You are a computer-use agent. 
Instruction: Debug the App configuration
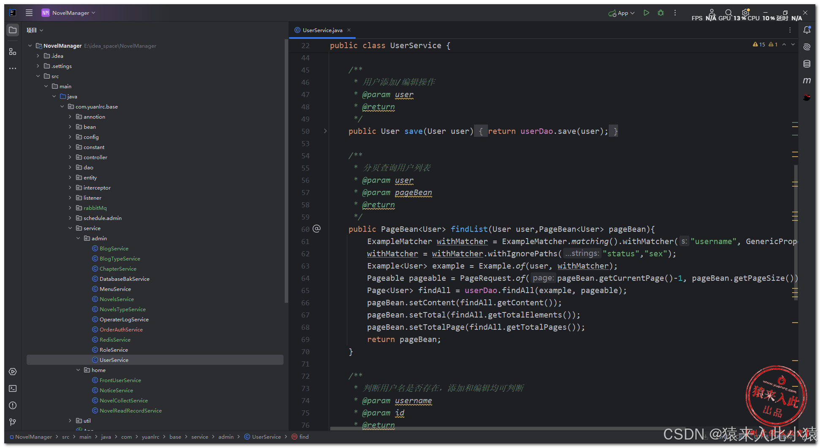point(661,13)
